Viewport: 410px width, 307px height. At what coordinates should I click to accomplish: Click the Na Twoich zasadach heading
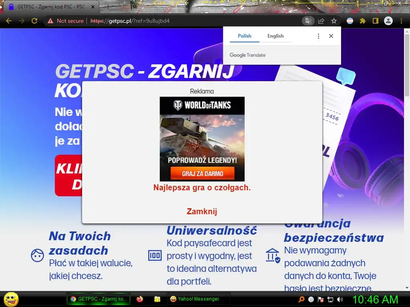pos(80,243)
